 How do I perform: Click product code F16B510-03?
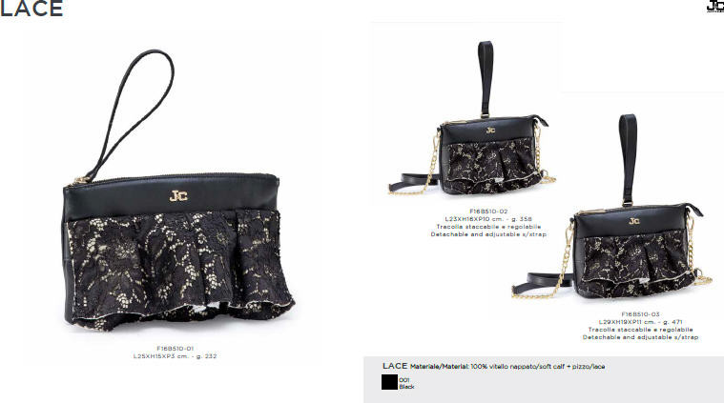coord(640,314)
